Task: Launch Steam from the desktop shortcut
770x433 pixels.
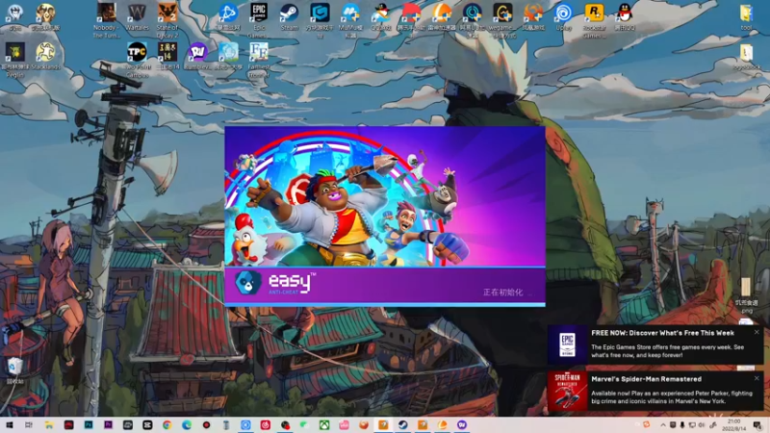Action: tap(290, 17)
